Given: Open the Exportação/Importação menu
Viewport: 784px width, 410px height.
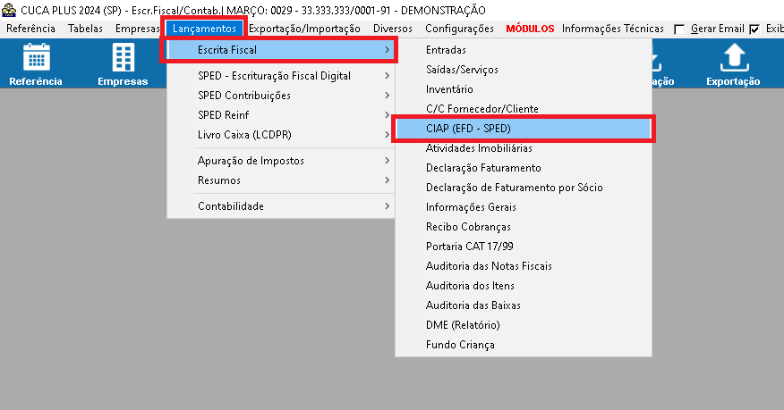Looking at the screenshot, I should [x=304, y=29].
